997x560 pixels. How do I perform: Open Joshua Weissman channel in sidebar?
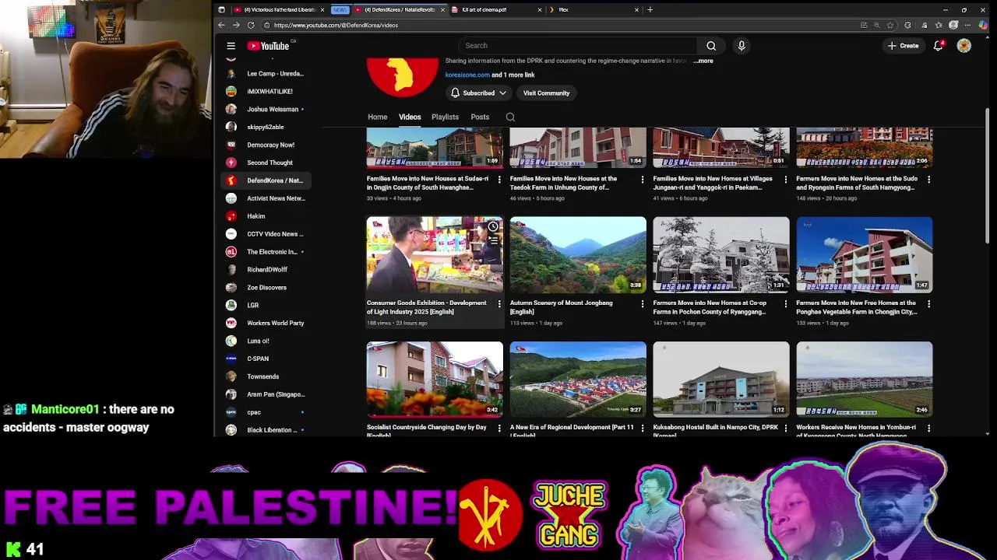[265, 109]
